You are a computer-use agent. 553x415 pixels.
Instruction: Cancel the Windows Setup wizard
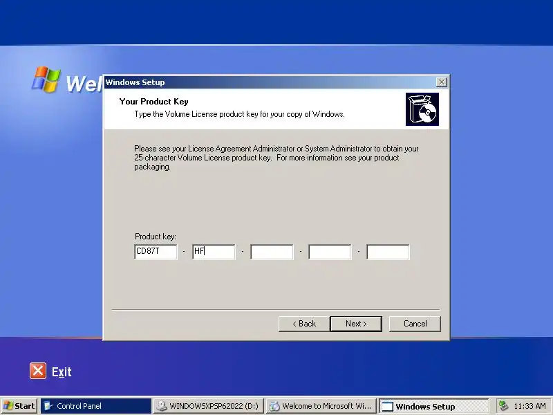[415, 324]
